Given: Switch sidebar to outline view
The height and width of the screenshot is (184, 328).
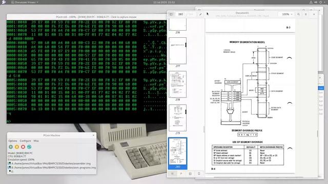Looking at the screenshot, I should coord(181,174).
